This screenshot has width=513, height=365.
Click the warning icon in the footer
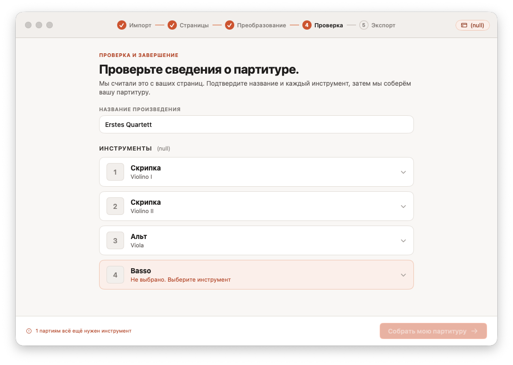29,331
